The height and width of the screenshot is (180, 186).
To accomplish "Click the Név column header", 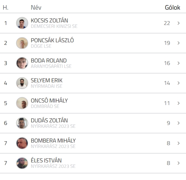I will tap(36, 7).
